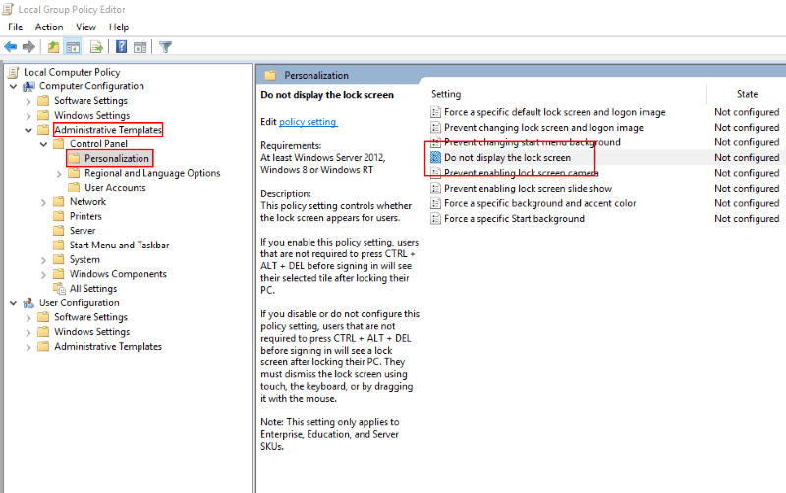Click the User Configuration icon
The image size is (786, 493).
28,303
